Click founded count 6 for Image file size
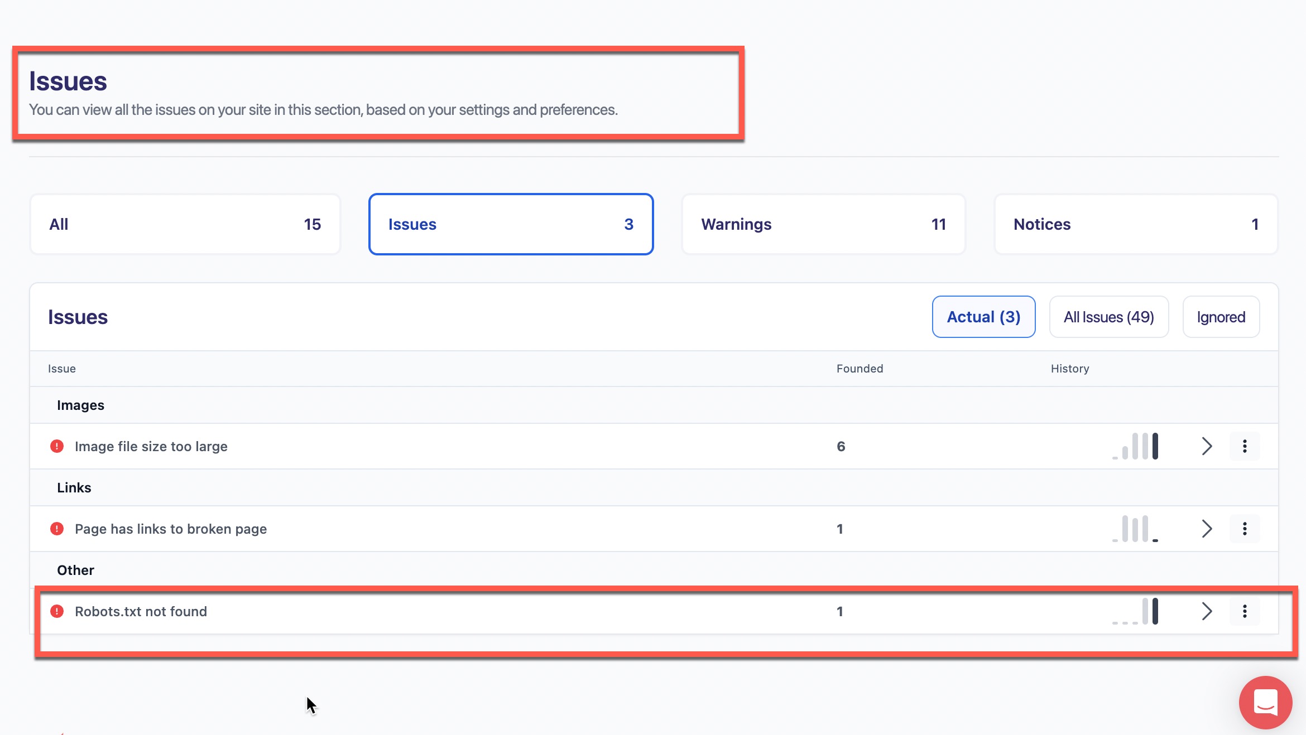This screenshot has height=735, width=1306. (x=841, y=446)
